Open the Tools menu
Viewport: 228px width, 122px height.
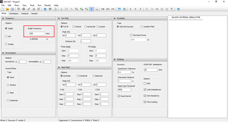(x=32, y=5)
